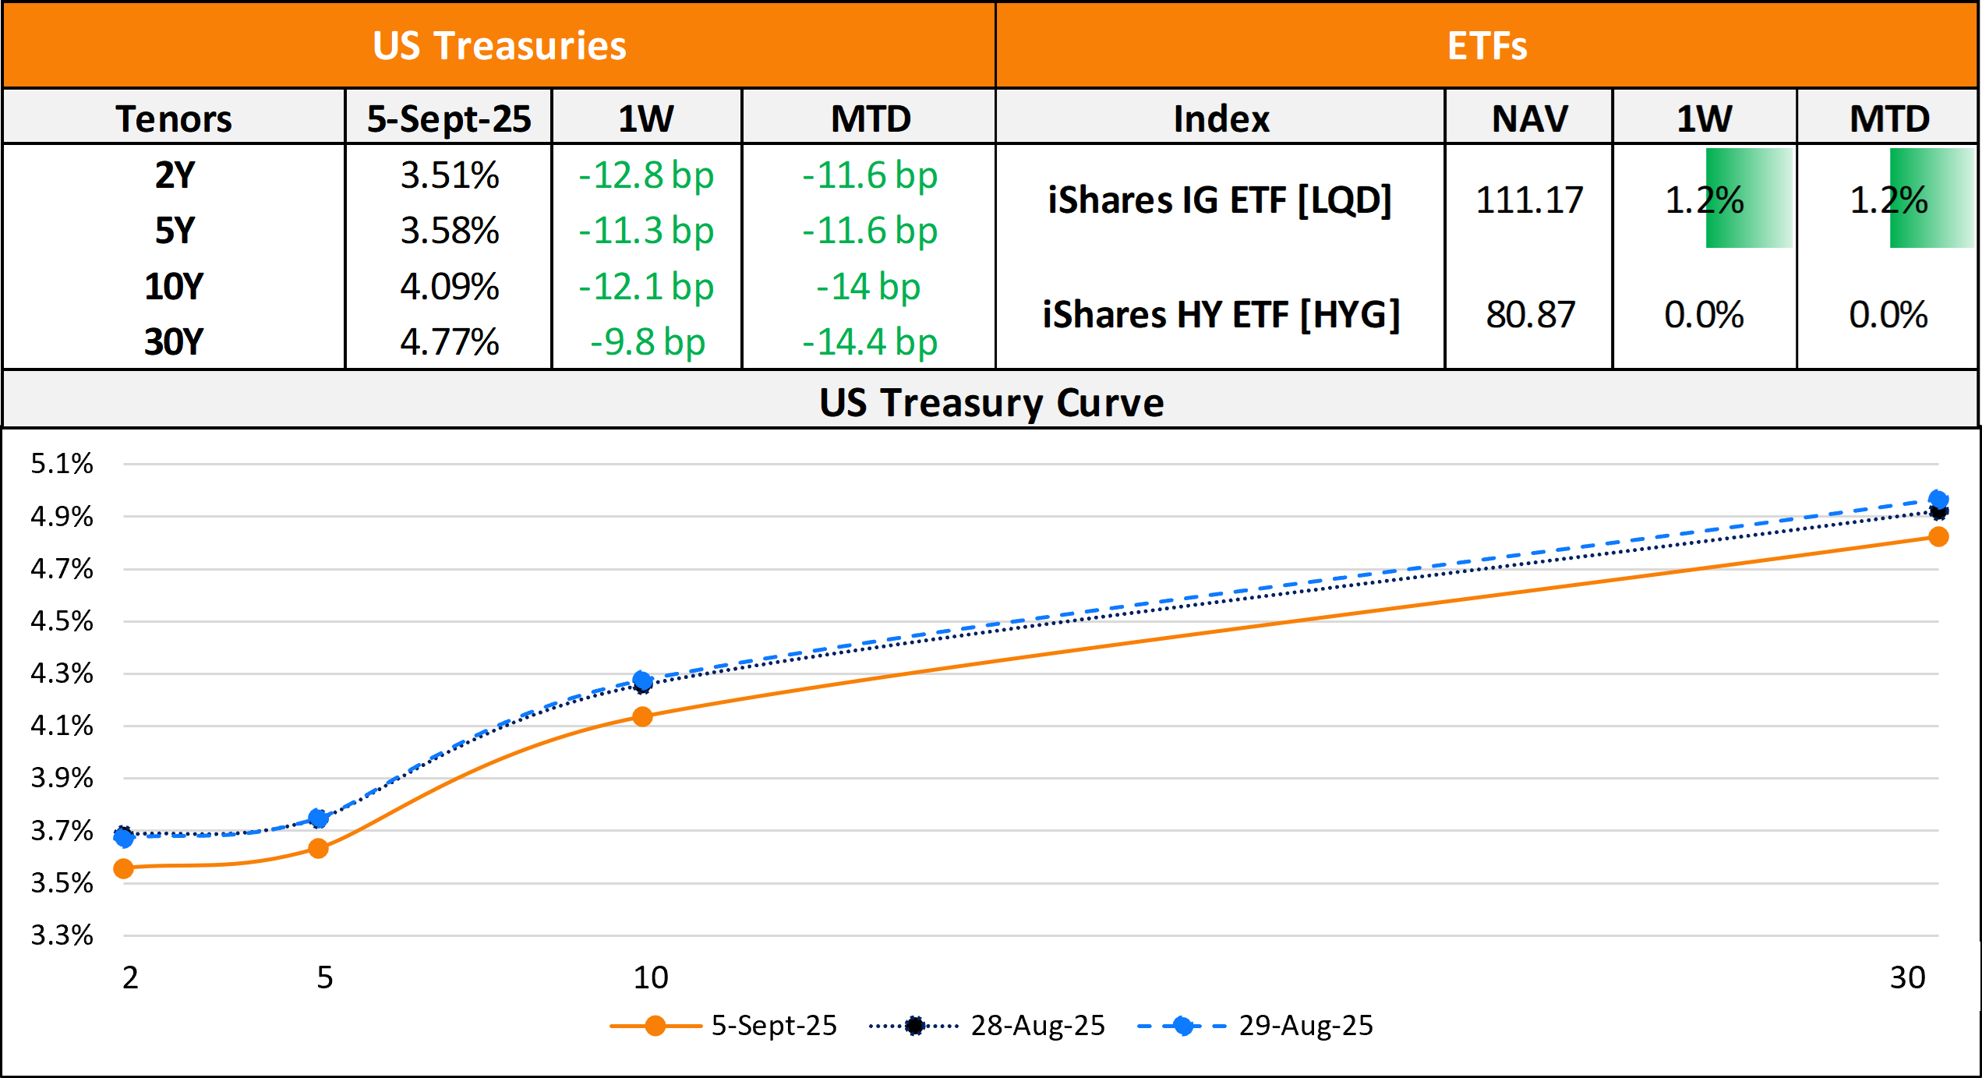Click the ETFs header cell

[1486, 45]
